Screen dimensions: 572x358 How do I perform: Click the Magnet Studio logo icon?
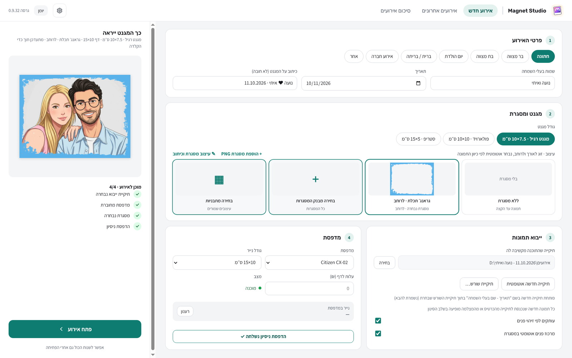[557, 11]
